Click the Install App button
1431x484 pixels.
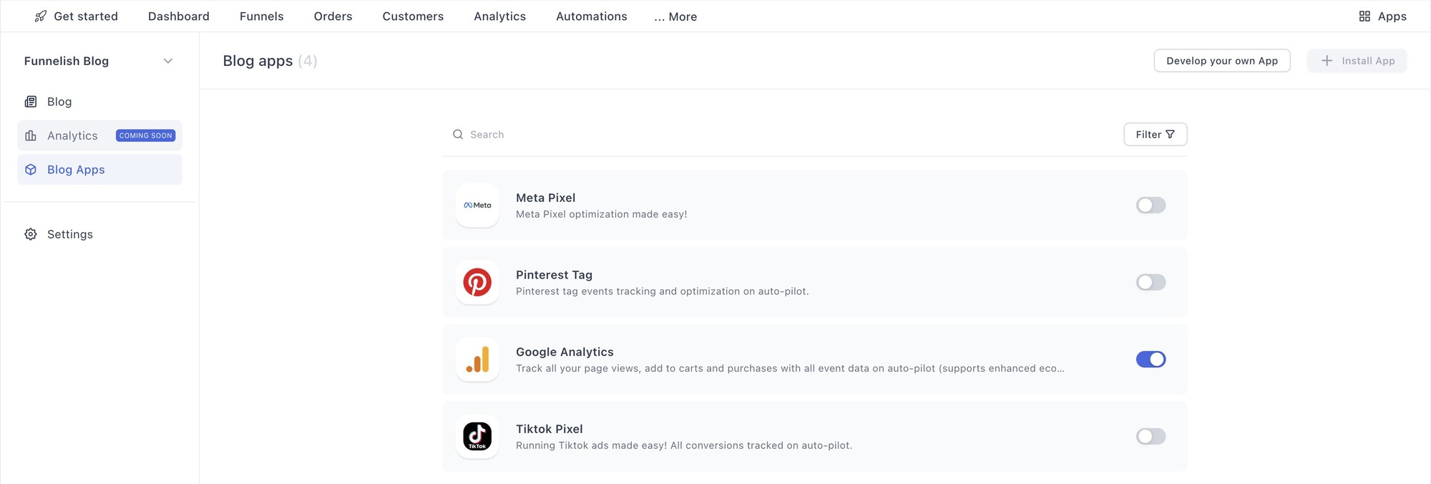click(1357, 61)
